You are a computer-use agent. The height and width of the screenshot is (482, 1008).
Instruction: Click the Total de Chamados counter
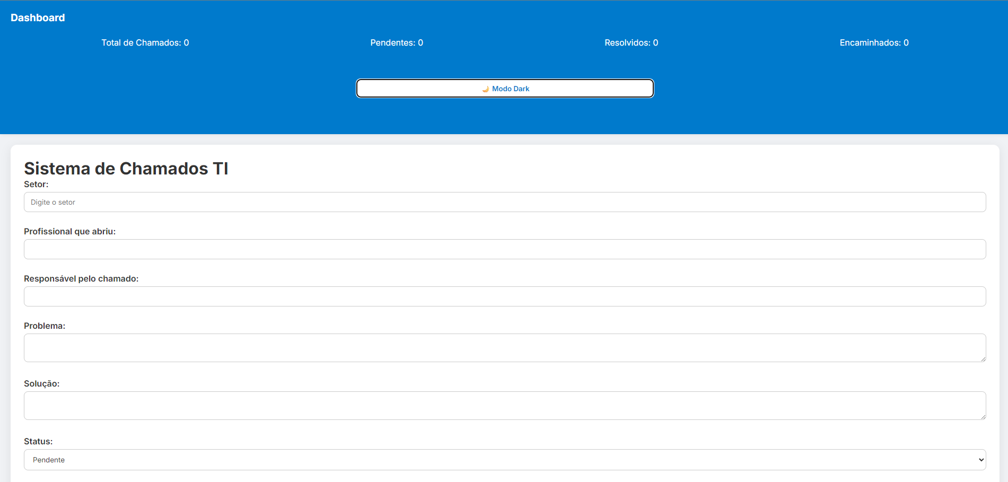pos(145,42)
